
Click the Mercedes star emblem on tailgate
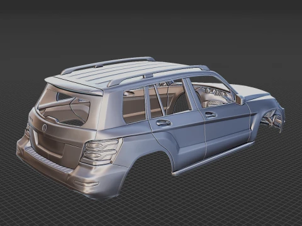click(45, 127)
